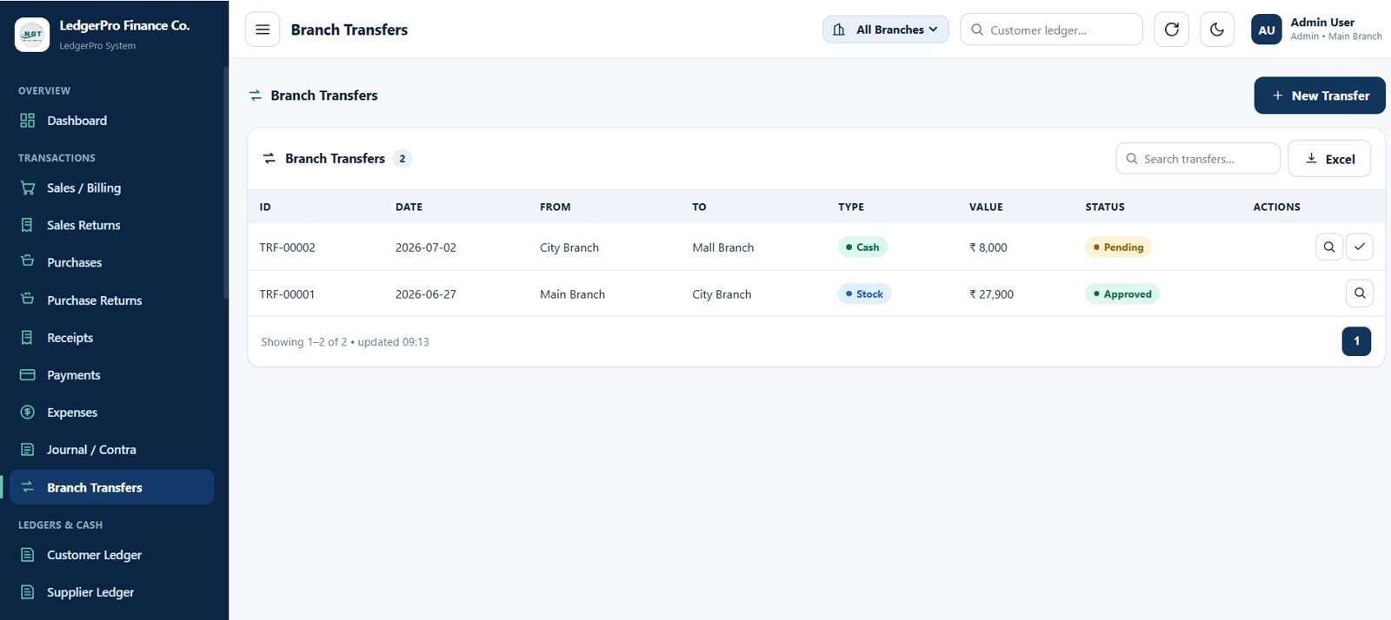The height and width of the screenshot is (620, 1391).
Task: Click the sidebar scrollbar
Action: [226, 182]
